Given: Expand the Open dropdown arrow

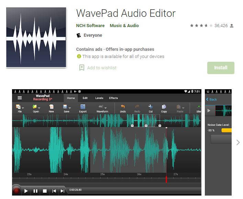Looking at the screenshot, I should click(x=39, y=108).
